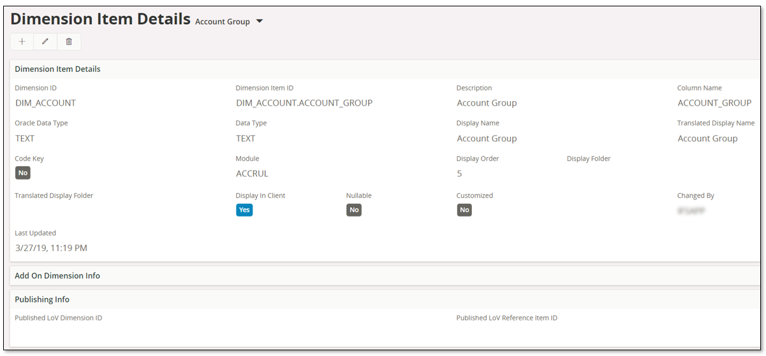
Task: Click the Data Type TEXT value
Action: (246, 138)
